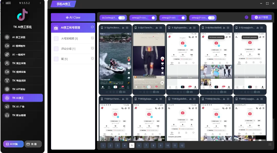The height and width of the screenshot is (153, 277).
Task: Click the list view icon at bottom right
Action: (x=270, y=144)
